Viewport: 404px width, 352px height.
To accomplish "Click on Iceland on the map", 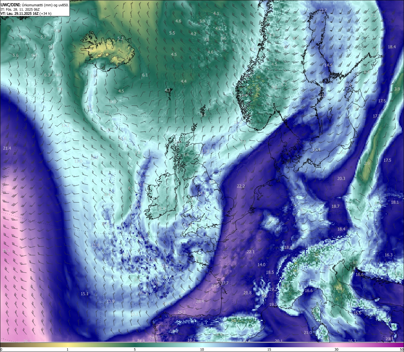I will (107, 51).
